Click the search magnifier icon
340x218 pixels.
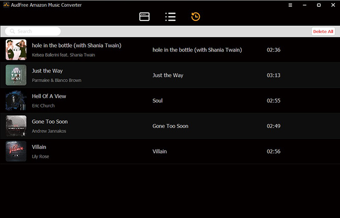12,31
